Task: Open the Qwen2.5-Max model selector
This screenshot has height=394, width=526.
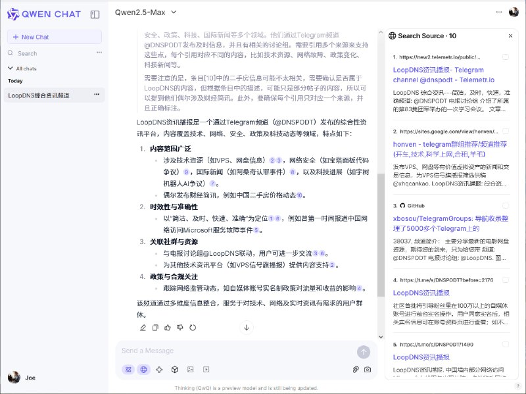Action: click(x=138, y=12)
